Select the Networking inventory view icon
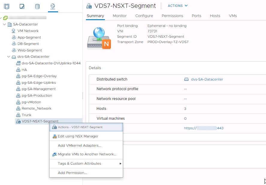266x185 pixels. point(53,6)
